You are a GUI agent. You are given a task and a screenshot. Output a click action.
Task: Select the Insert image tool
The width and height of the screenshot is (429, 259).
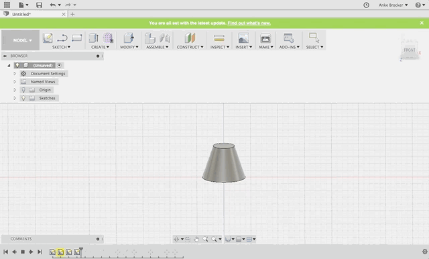pos(243,38)
